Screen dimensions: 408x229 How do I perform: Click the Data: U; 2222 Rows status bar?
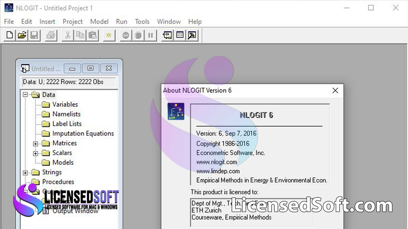click(63, 82)
